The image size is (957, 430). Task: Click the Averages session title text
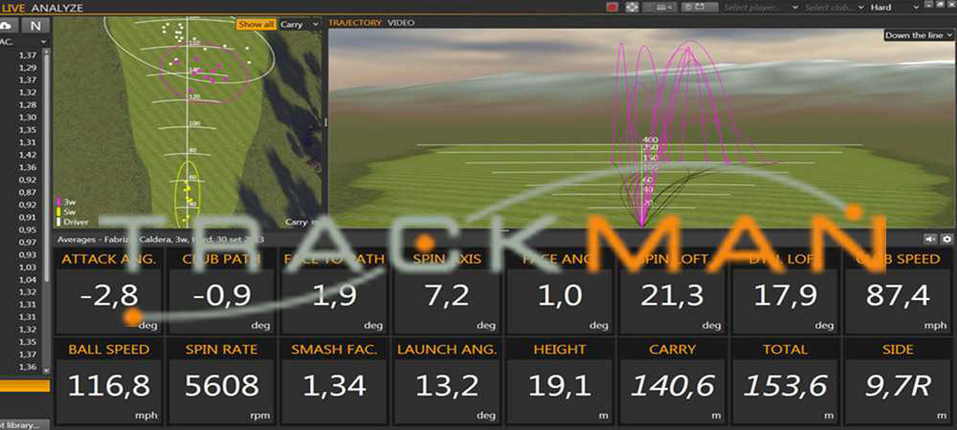(163, 239)
